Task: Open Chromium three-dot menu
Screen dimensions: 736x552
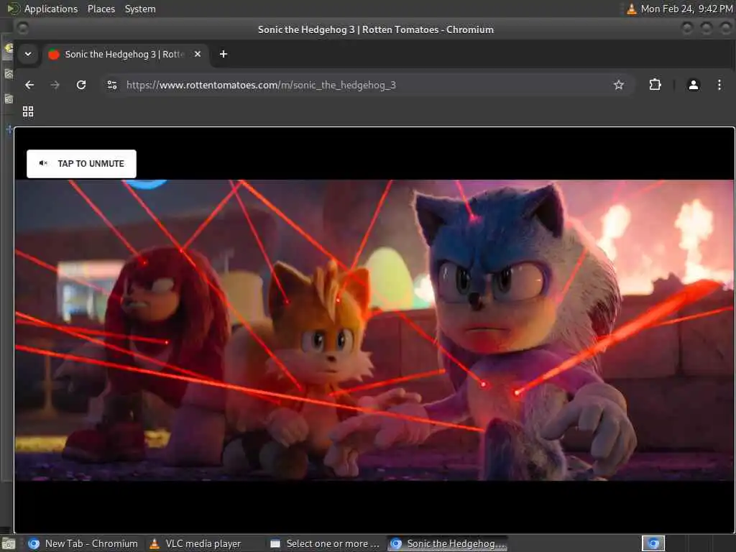Action: 719,85
